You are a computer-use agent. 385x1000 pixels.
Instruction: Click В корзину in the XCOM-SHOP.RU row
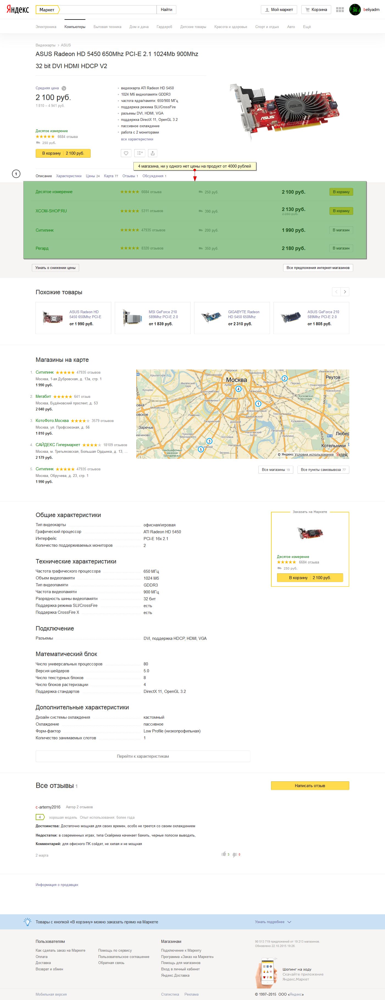coord(341,211)
